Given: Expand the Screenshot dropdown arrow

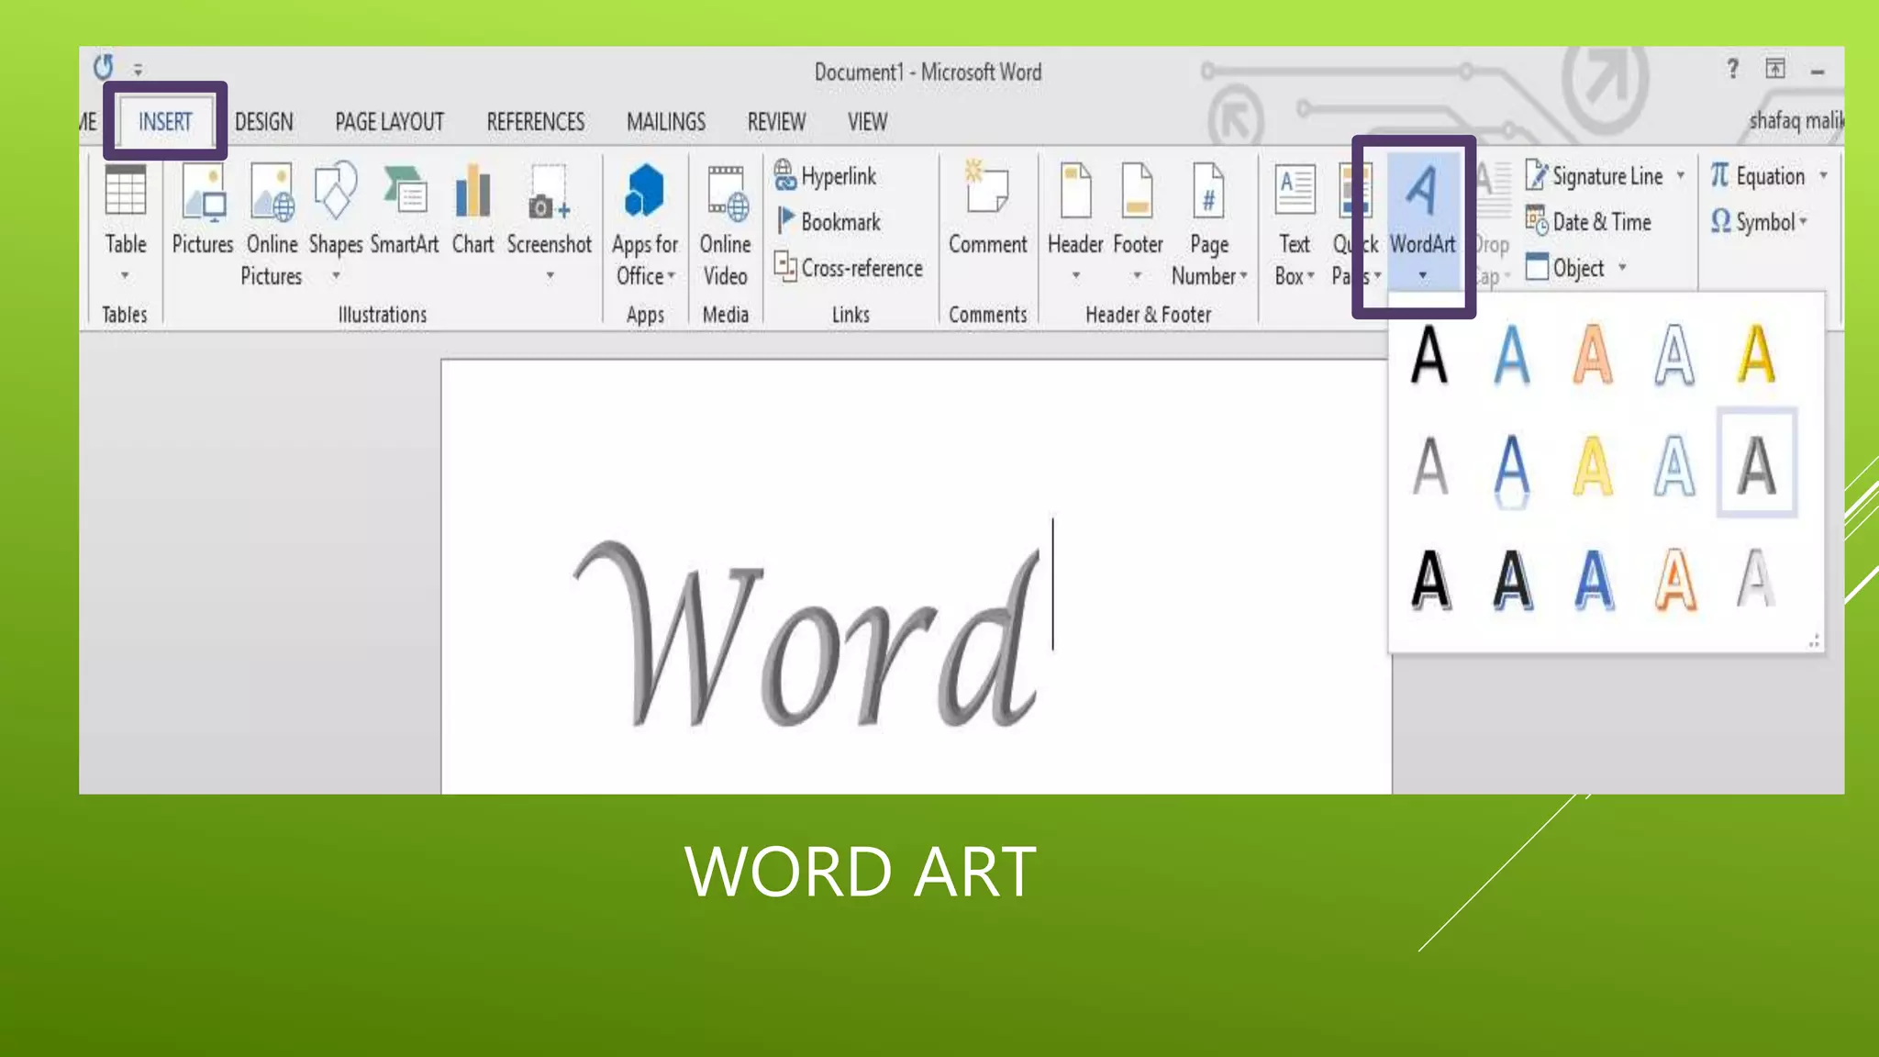Looking at the screenshot, I should tap(550, 275).
